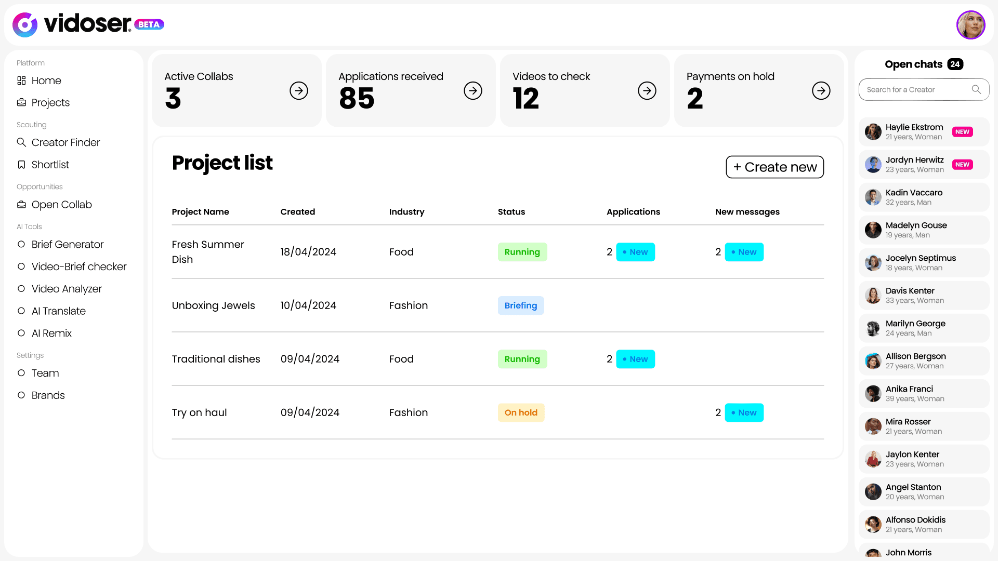Go to Creator Finder

(x=65, y=142)
